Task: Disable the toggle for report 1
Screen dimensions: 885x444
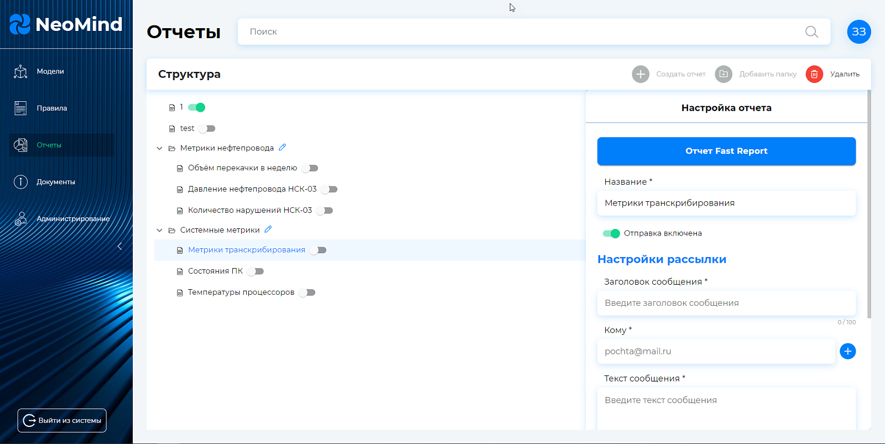Action: click(x=196, y=107)
